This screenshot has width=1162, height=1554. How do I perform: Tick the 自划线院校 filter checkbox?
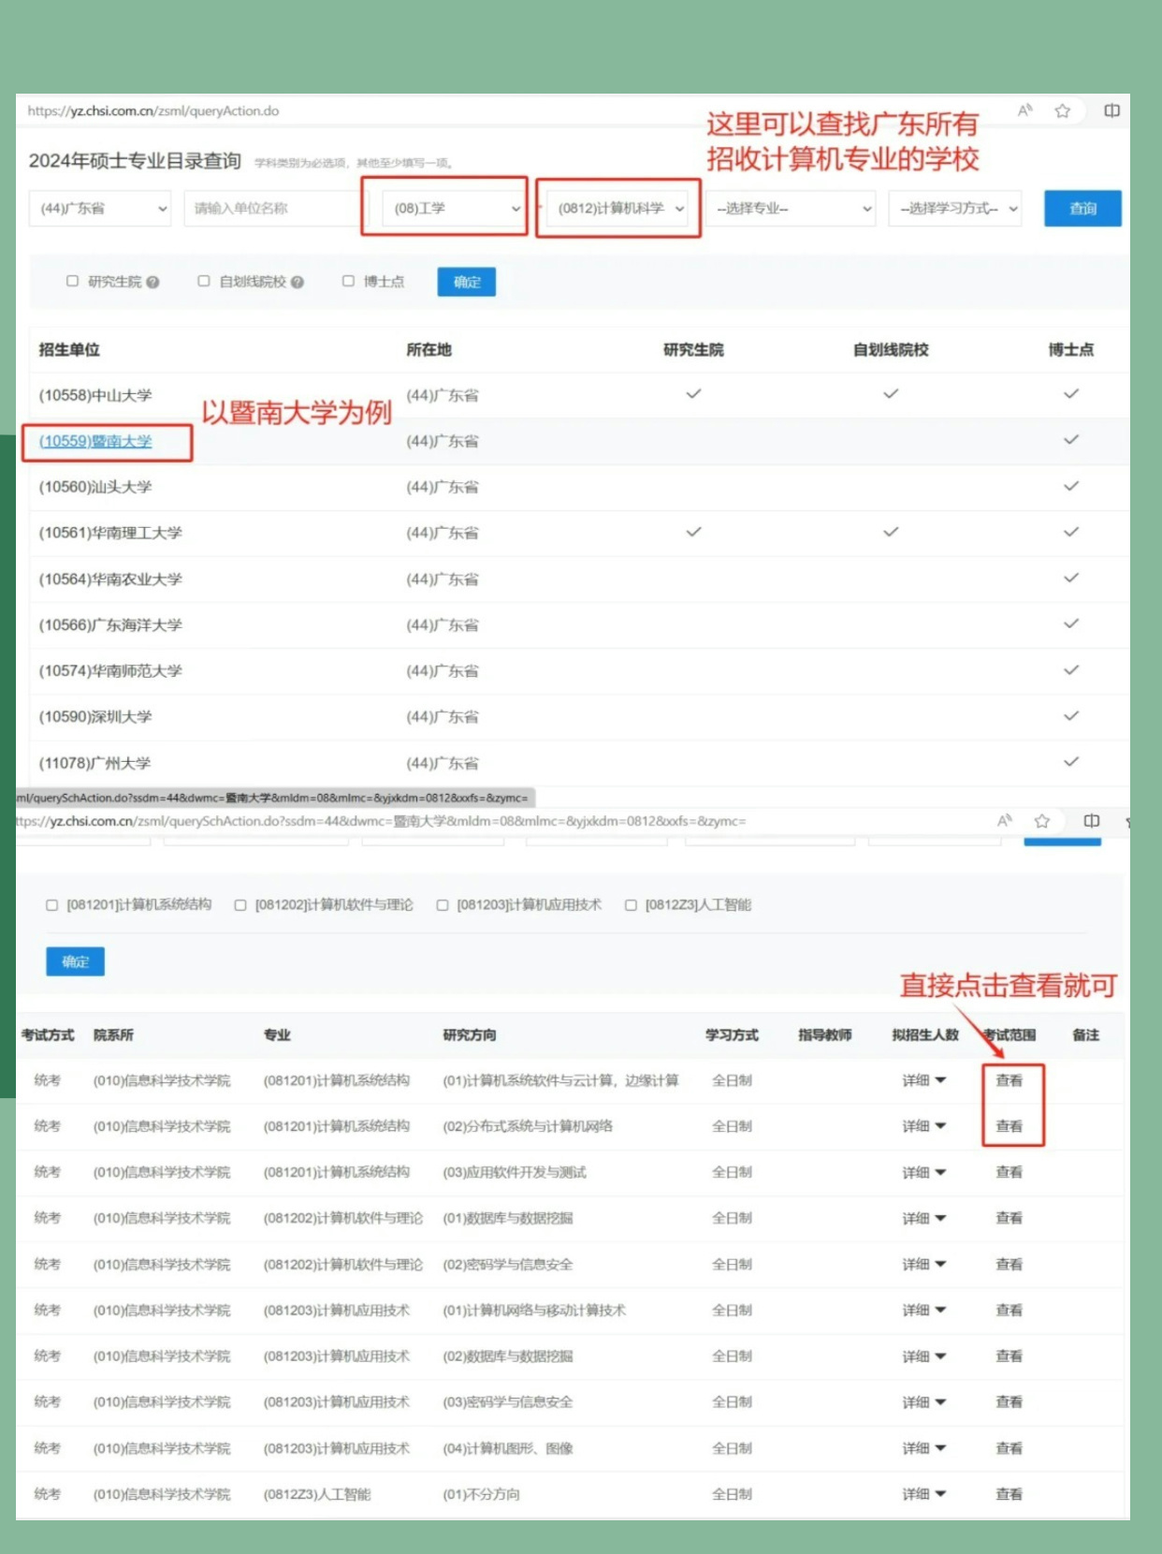[x=203, y=281]
